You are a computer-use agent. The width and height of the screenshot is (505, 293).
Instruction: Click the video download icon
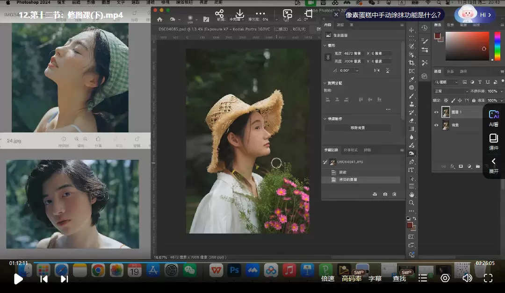(240, 14)
